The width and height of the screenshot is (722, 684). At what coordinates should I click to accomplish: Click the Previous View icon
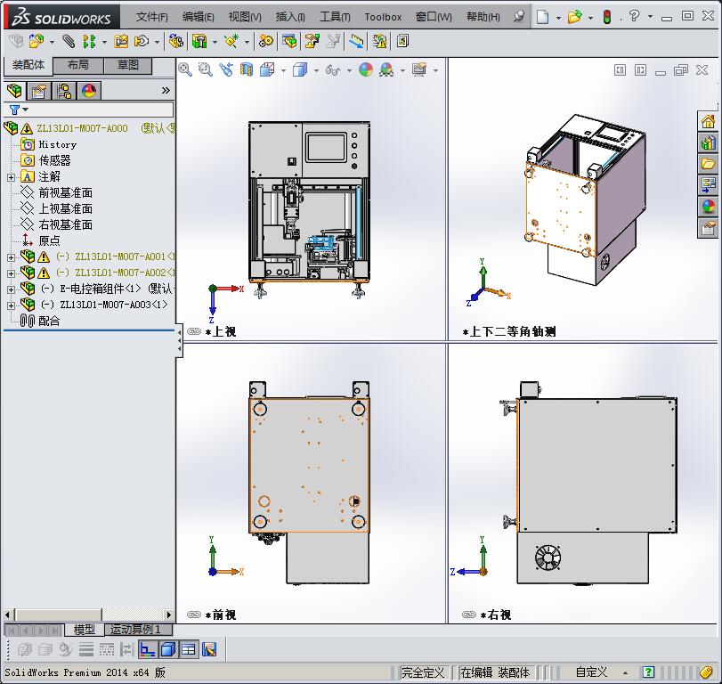click(226, 69)
